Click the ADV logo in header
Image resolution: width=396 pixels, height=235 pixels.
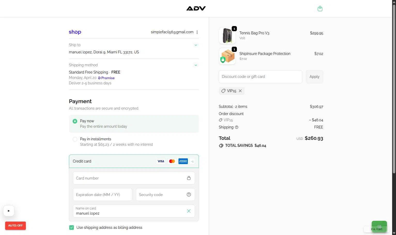click(196, 9)
